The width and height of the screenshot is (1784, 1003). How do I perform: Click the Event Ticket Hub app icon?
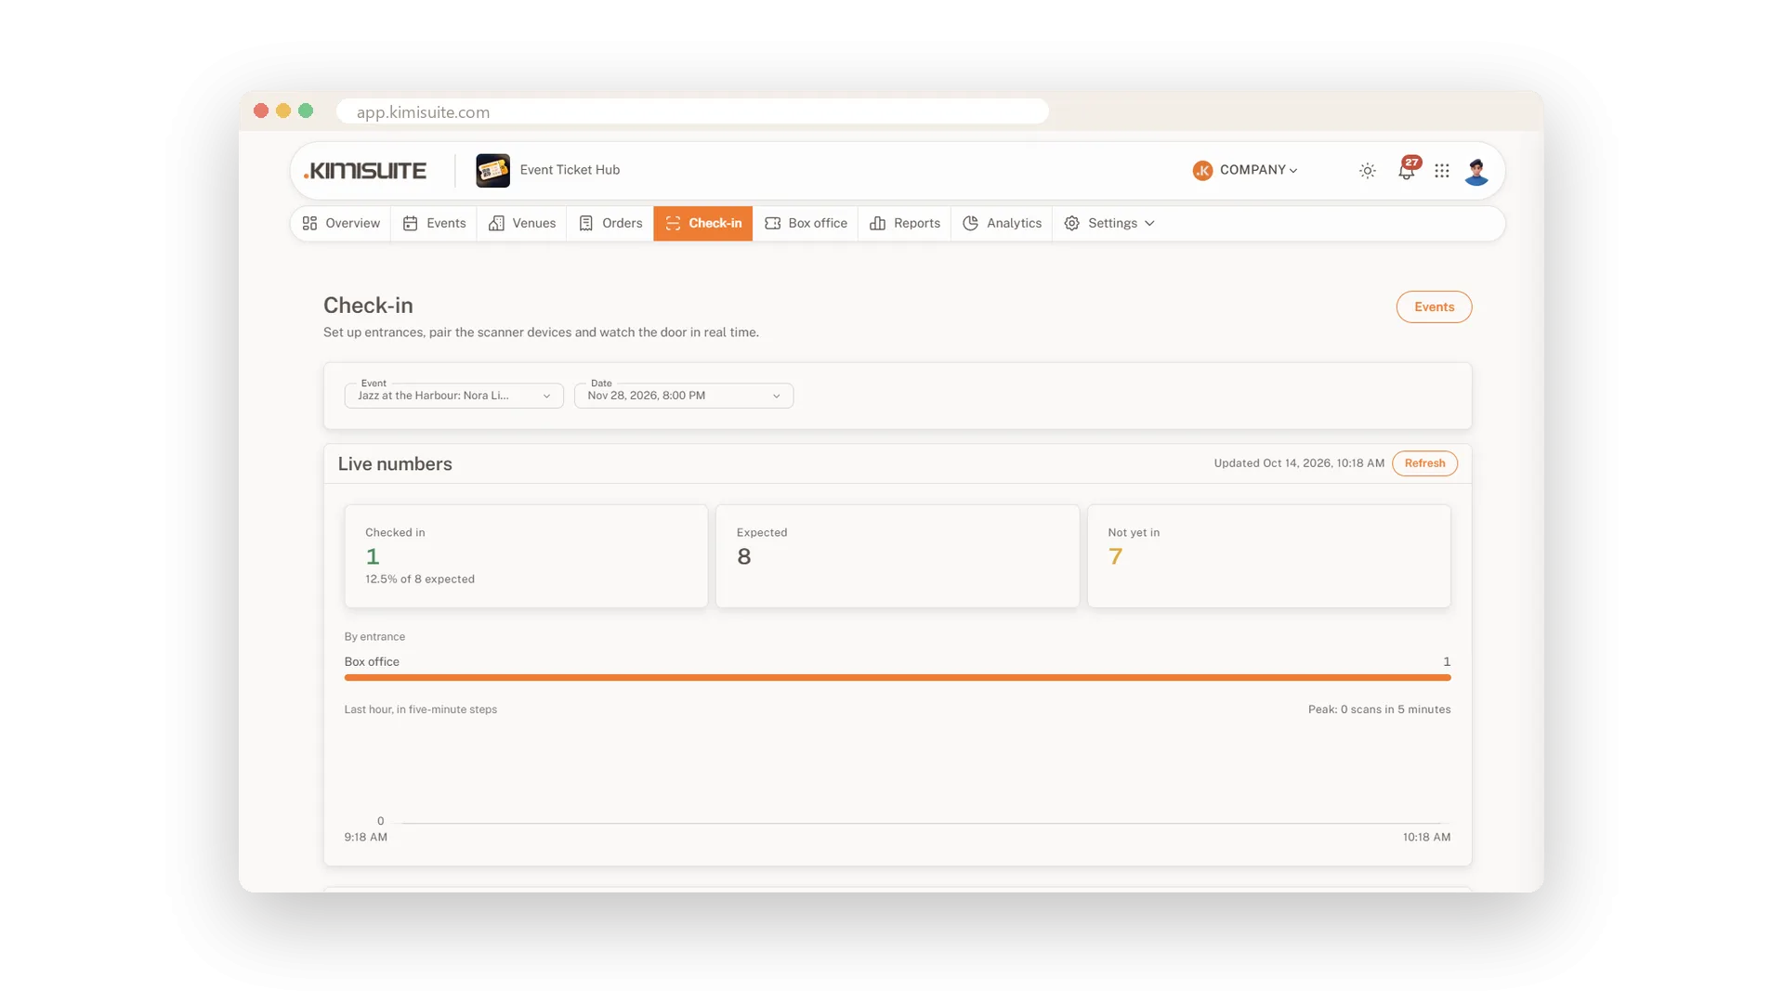tap(492, 171)
